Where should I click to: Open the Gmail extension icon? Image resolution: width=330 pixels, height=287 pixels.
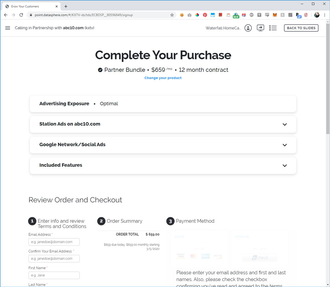(x=244, y=15)
